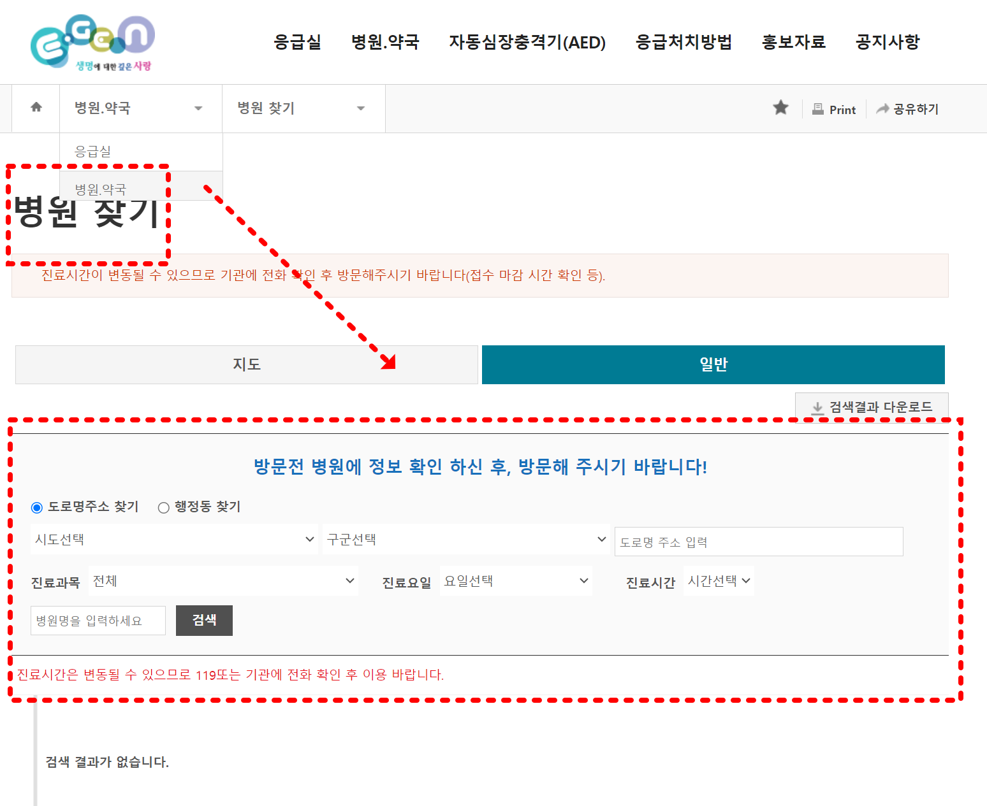Click the 병원명을 입력하세요 field
Screen dimensions: 987x806
click(98, 621)
